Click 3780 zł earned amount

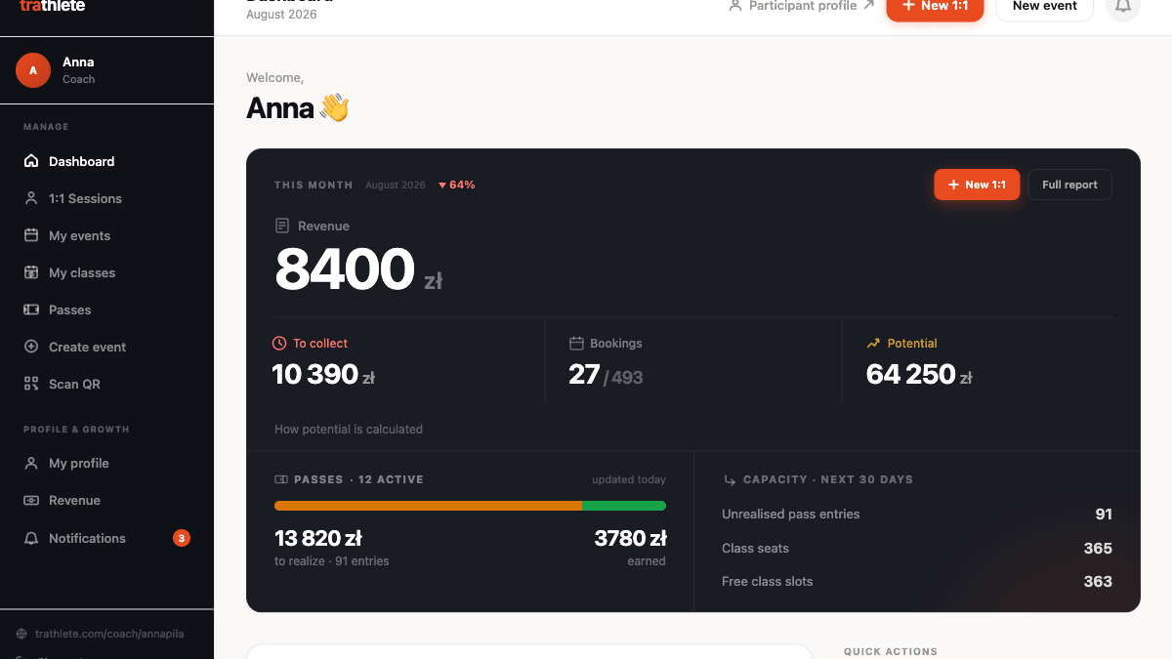pyautogui.click(x=630, y=538)
